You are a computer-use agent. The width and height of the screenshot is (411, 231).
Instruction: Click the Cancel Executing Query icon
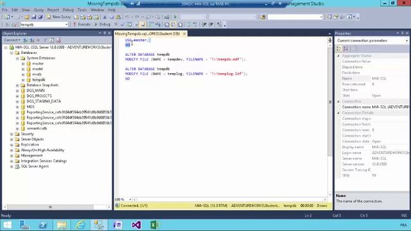click(116, 24)
